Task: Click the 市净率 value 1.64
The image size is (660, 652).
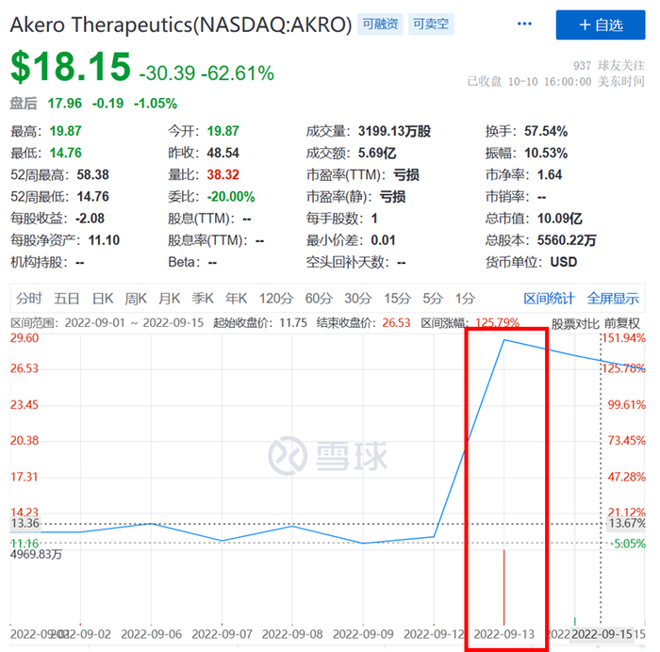Action: tap(550, 175)
